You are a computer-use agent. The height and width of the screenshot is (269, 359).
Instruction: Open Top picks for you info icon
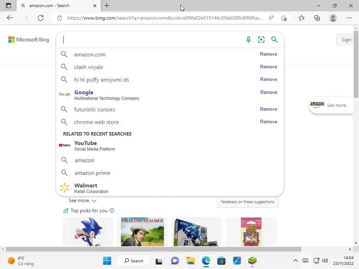click(x=112, y=211)
